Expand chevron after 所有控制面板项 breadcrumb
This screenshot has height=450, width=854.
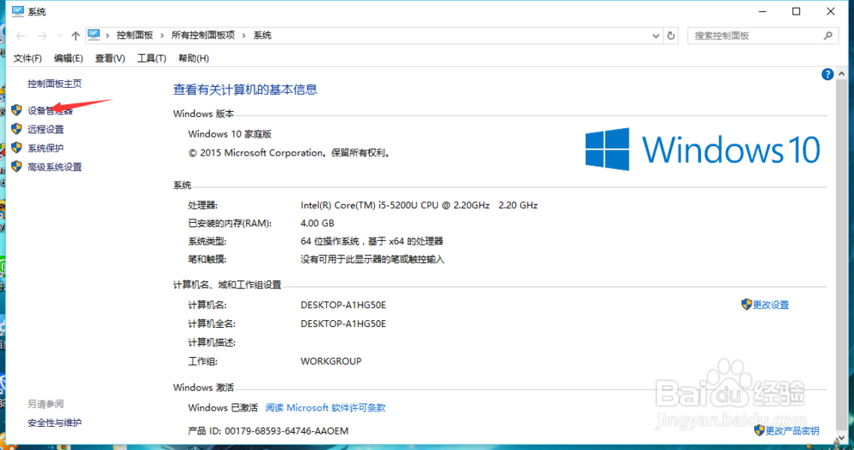(x=244, y=35)
